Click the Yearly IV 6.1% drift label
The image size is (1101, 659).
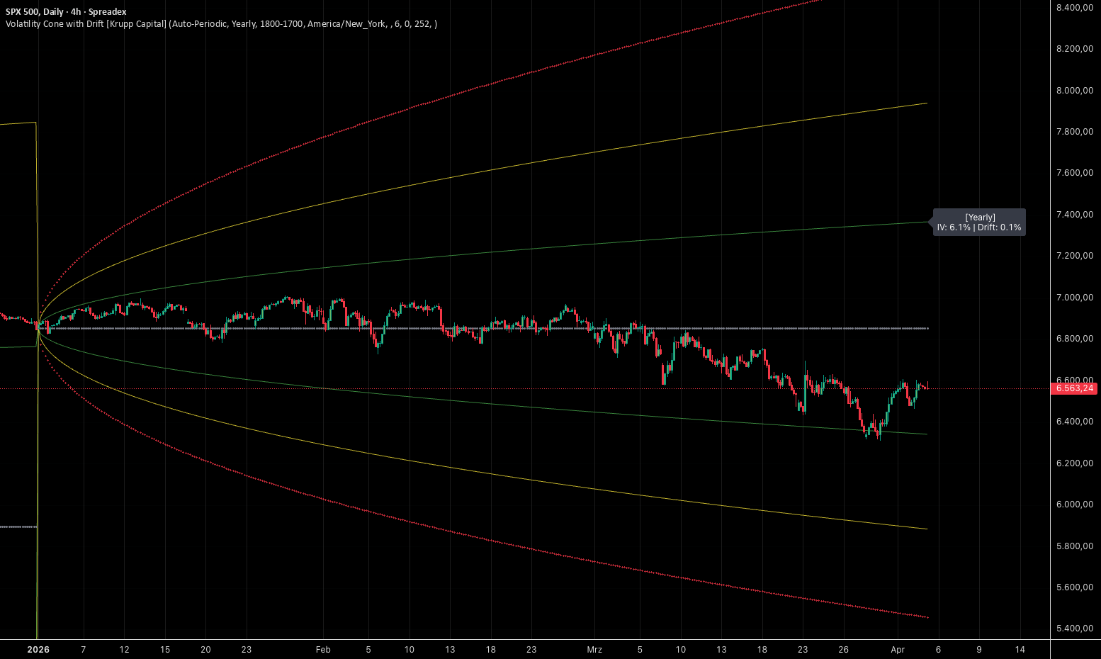979,223
